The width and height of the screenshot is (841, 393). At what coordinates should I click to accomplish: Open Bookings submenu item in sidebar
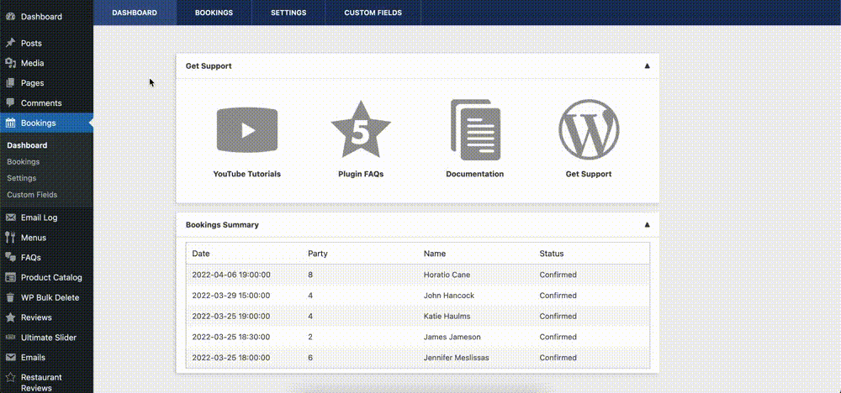(x=23, y=162)
